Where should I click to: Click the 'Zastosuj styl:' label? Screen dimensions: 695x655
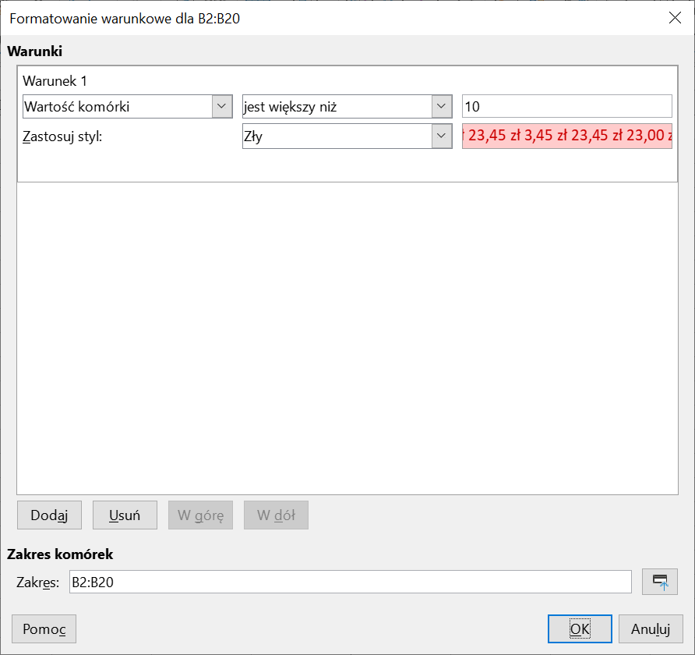(63, 137)
